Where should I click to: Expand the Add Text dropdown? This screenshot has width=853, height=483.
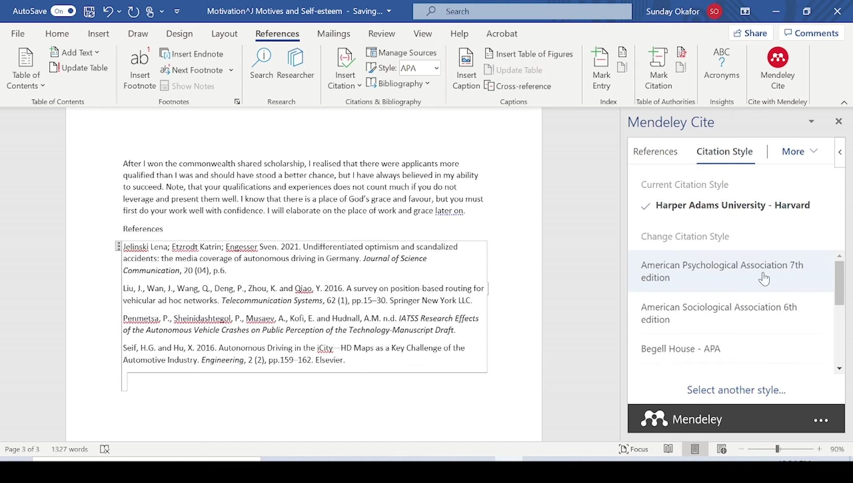pyautogui.click(x=75, y=52)
